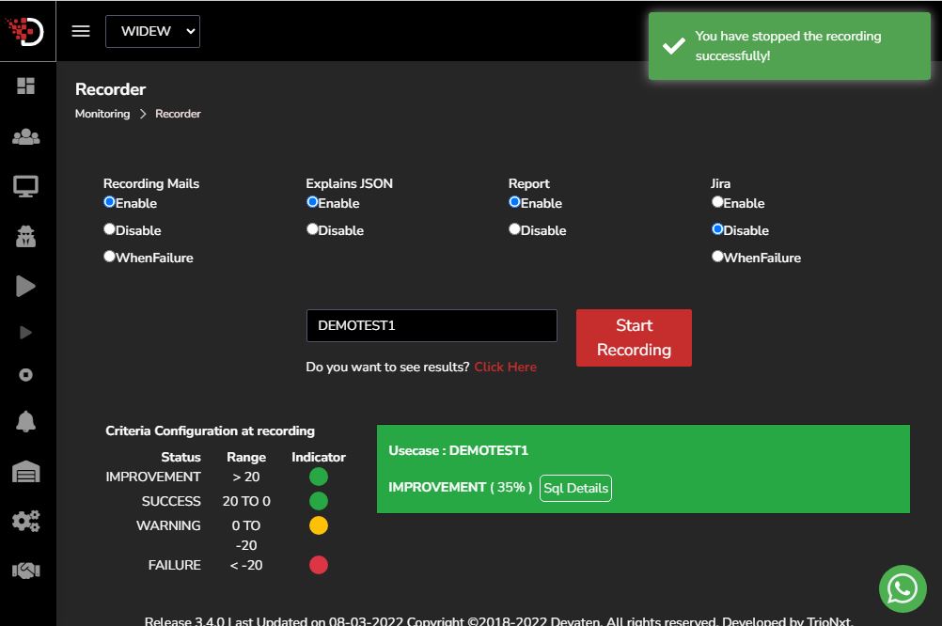Select Disable under Report
The image size is (942, 626).
(514, 229)
